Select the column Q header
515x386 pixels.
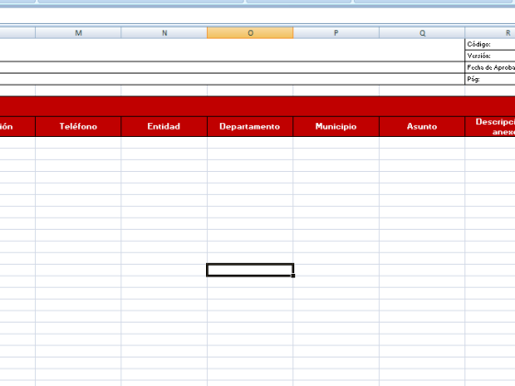(422, 33)
